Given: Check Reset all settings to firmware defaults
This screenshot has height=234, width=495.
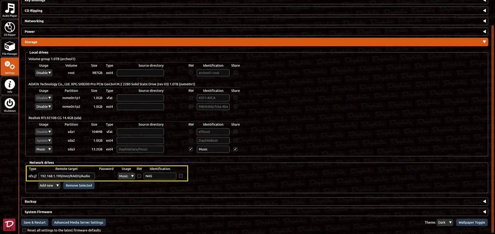Looking at the screenshot, I should pos(24,230).
